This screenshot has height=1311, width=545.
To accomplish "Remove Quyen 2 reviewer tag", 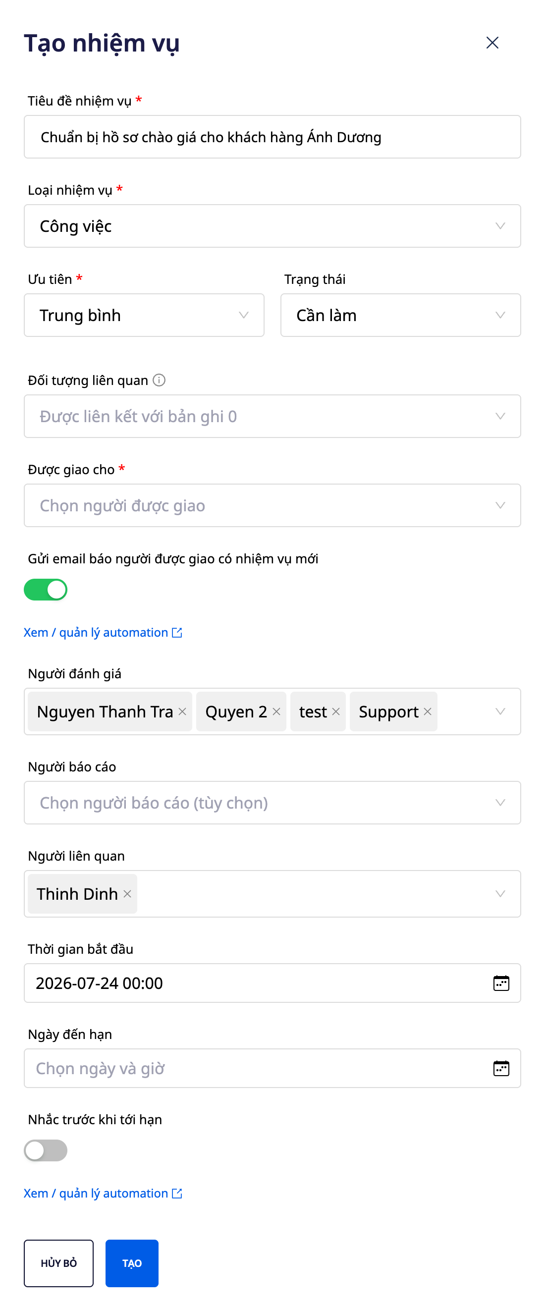I will (x=276, y=711).
